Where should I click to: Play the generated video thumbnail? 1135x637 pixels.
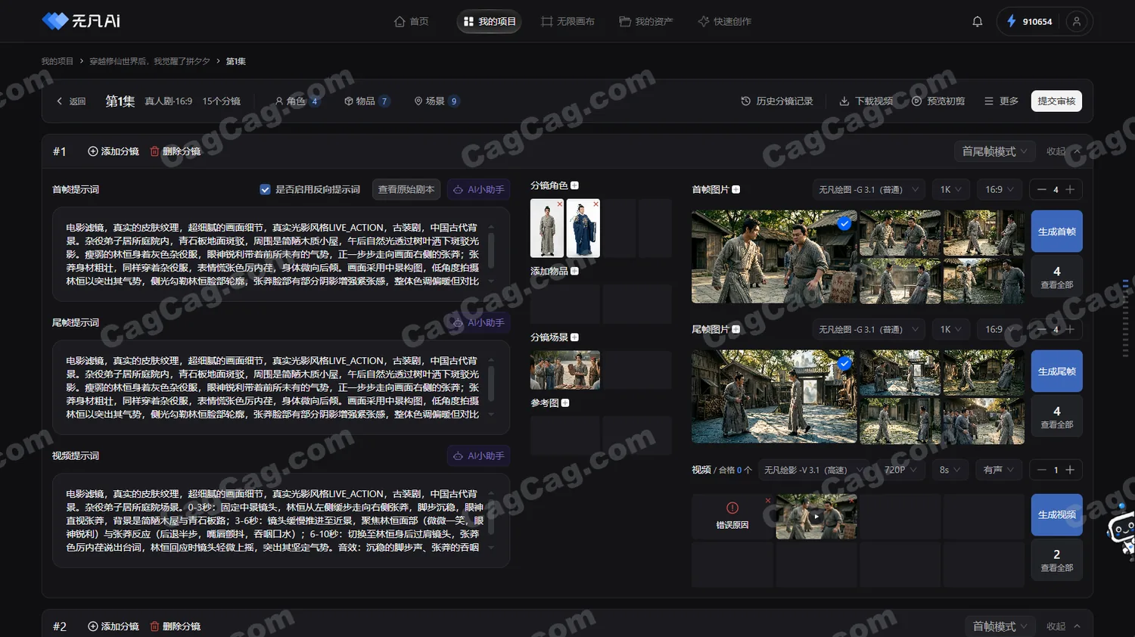pyautogui.click(x=816, y=517)
